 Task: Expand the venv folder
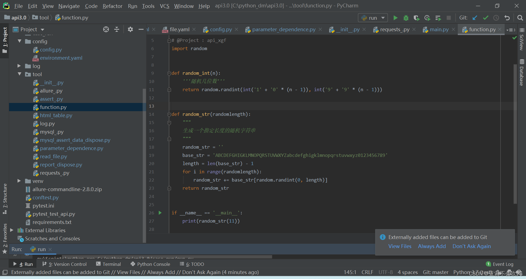[x=19, y=181]
